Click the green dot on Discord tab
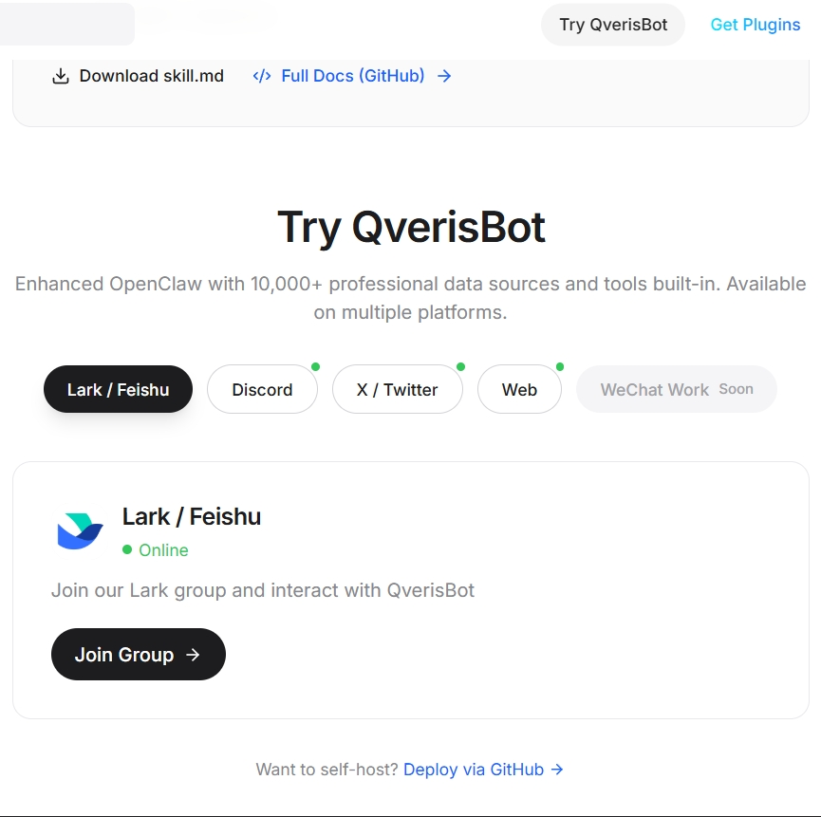The image size is (821, 817). point(315,367)
